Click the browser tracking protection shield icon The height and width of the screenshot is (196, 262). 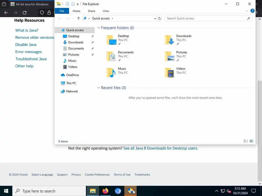[x=42, y=13]
